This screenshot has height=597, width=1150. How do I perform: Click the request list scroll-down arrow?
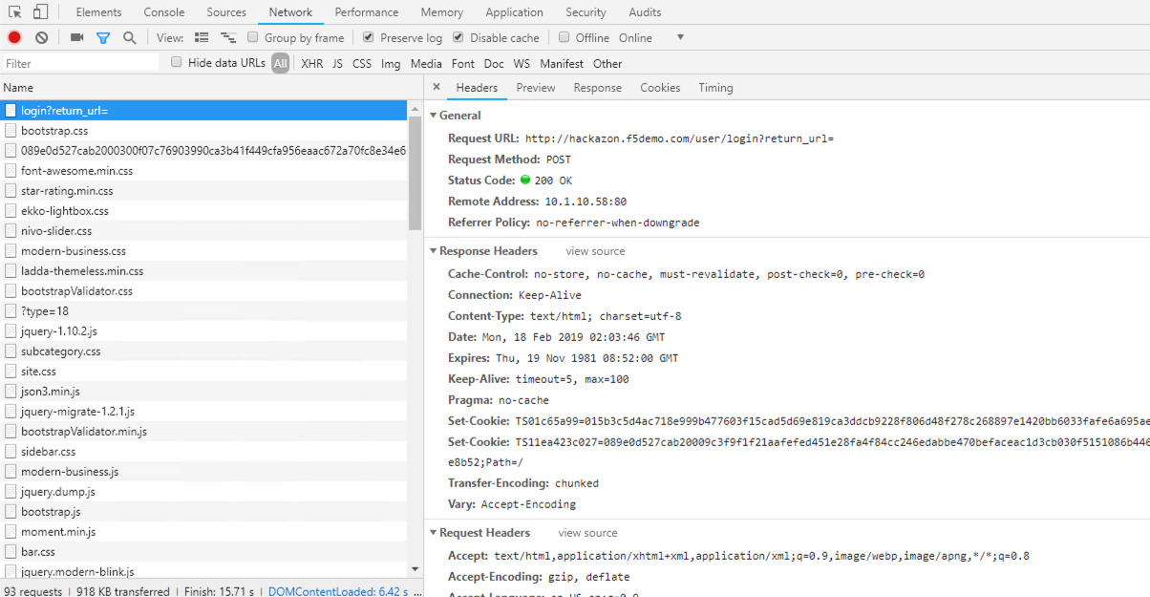pyautogui.click(x=415, y=569)
